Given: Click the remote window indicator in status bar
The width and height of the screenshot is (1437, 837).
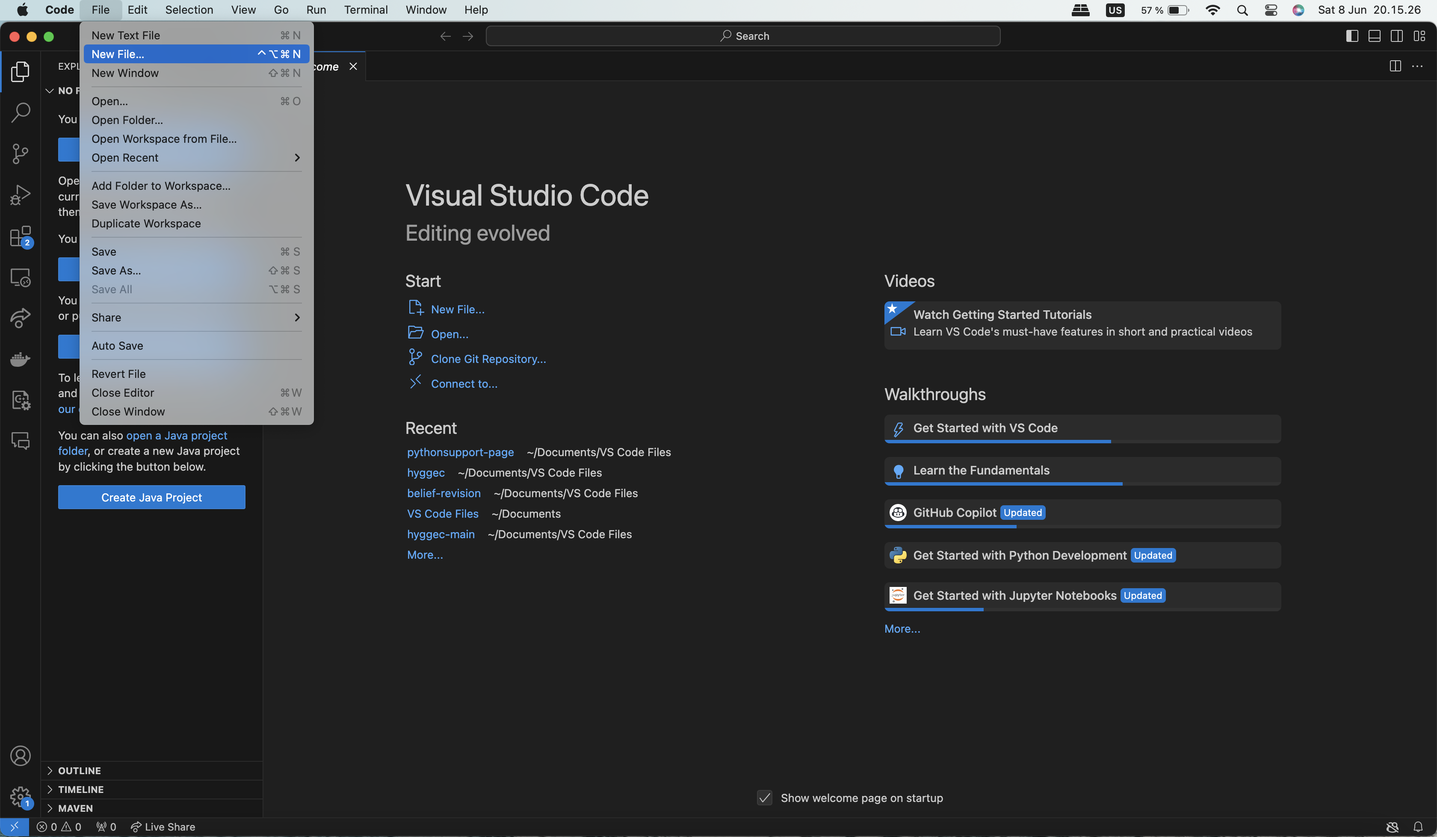Looking at the screenshot, I should [14, 827].
